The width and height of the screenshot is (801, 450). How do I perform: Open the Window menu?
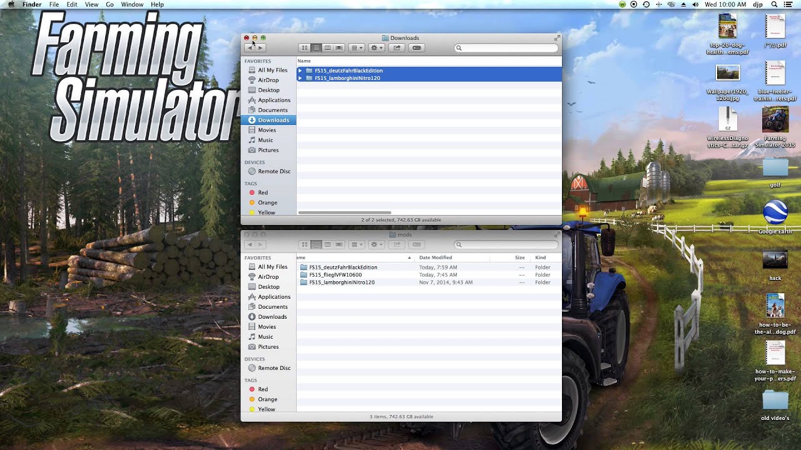click(132, 4)
